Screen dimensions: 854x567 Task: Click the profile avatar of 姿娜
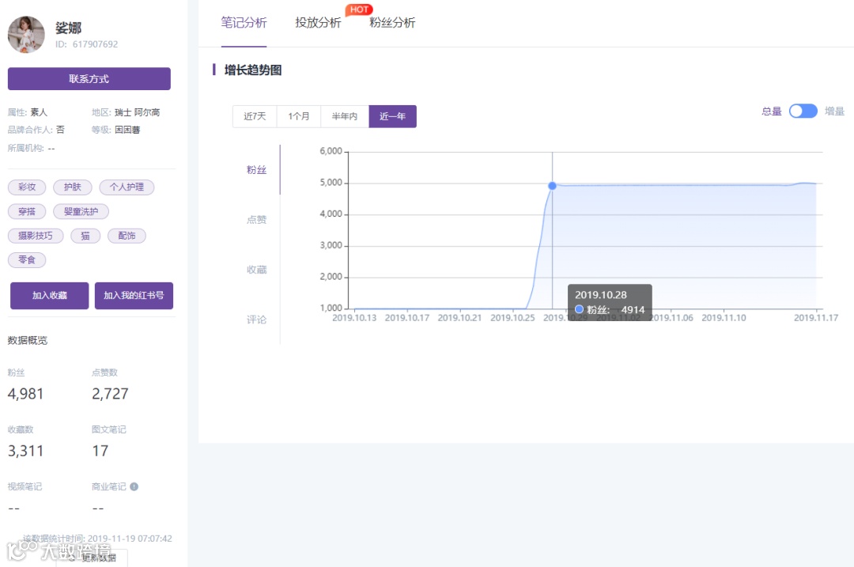(26, 34)
